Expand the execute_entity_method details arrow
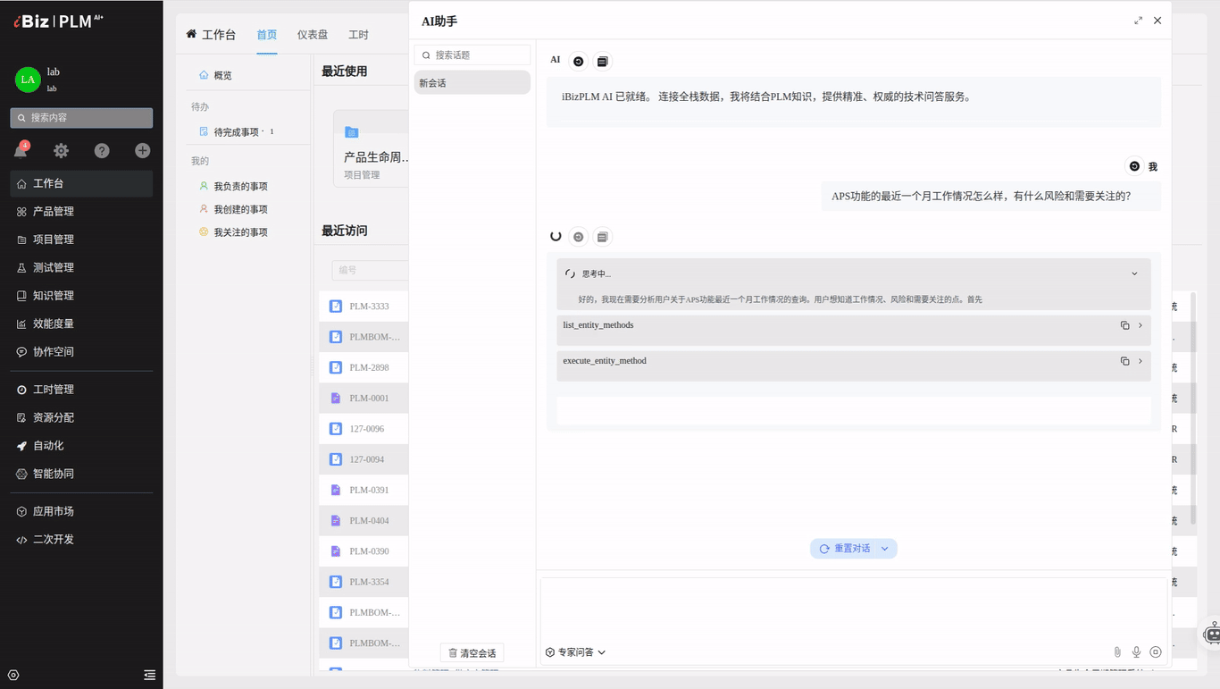1220x689 pixels. pyautogui.click(x=1140, y=360)
